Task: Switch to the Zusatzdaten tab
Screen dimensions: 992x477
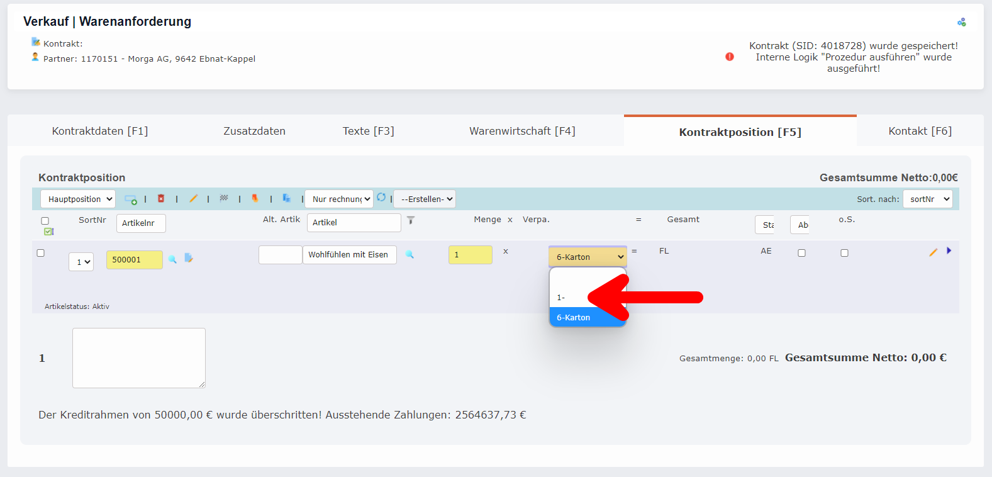Action: point(255,131)
